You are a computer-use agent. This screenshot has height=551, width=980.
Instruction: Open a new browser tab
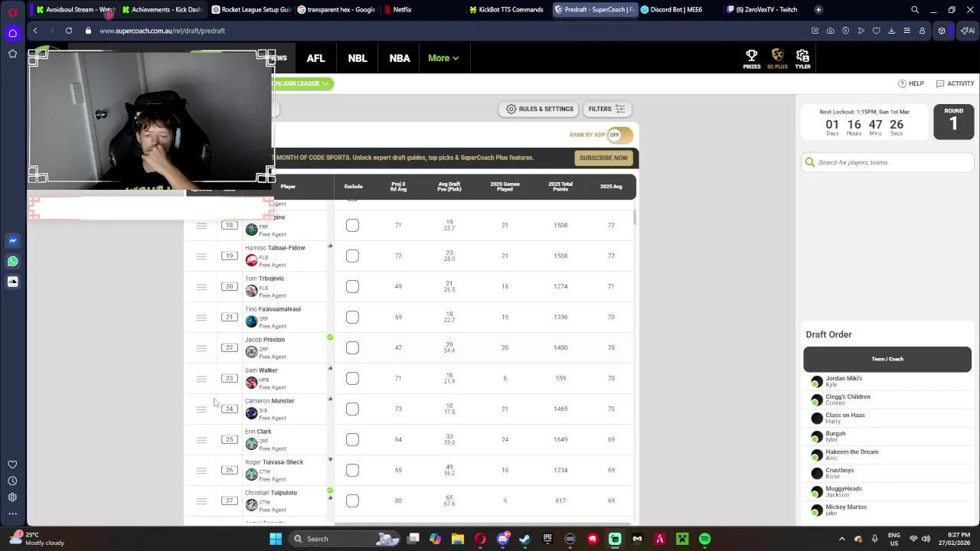point(818,9)
